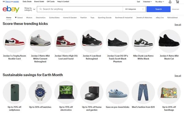Click 'Men's fashion from $20' text
The height and width of the screenshot is (115, 184).
coord(143,107)
